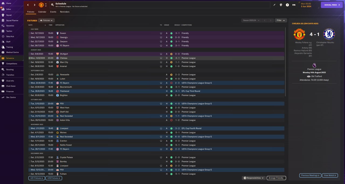Switch to the Reminders tab
The image size is (345, 184).
coord(65,12)
